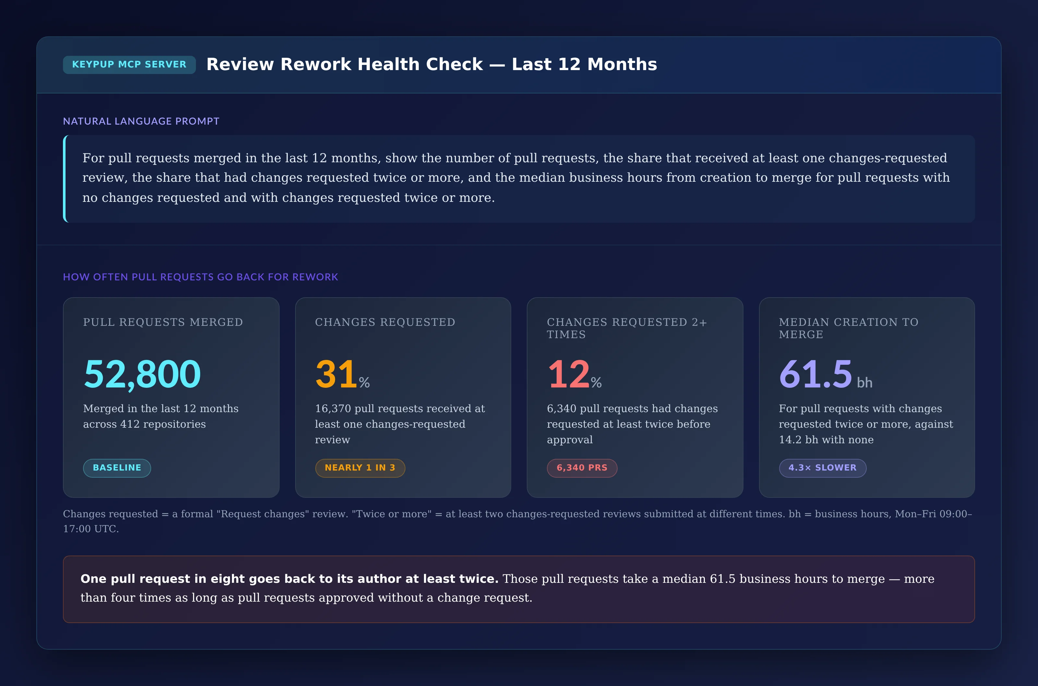The image size is (1038, 686).
Task: Select the Review Rework Health Check title
Action: tap(431, 64)
